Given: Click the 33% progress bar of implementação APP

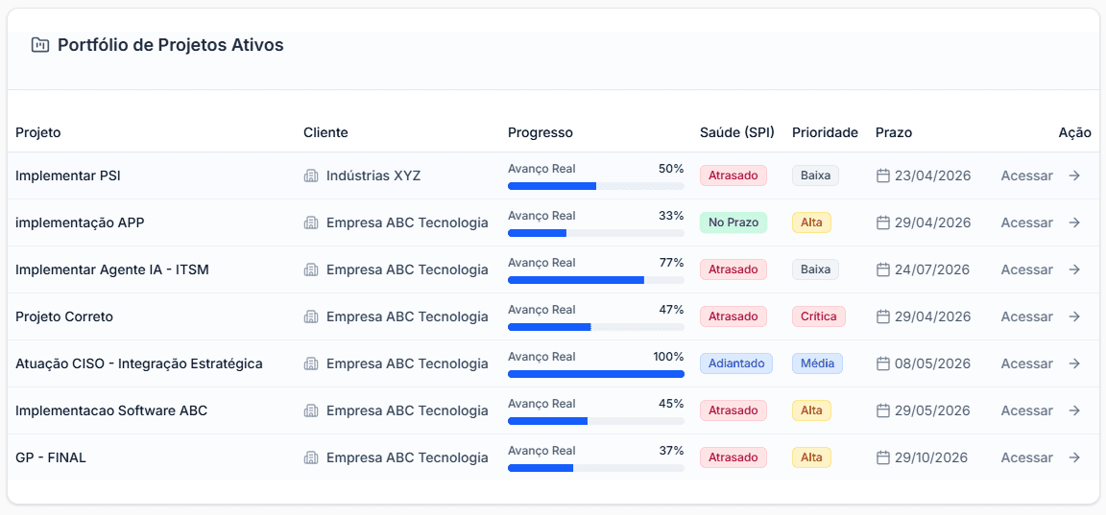Looking at the screenshot, I should click(x=596, y=233).
